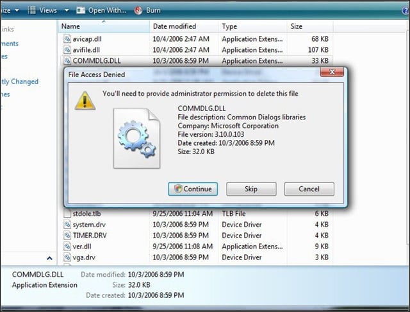Click the Skip button
Image resolution: width=410 pixels, height=312 pixels.
[251, 189]
